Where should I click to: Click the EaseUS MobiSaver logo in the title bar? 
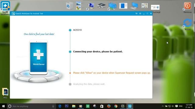coord(13,13)
